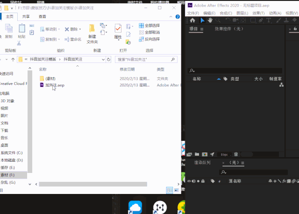Click the Project panel search field
The height and width of the screenshot is (214, 299).
[235, 71]
